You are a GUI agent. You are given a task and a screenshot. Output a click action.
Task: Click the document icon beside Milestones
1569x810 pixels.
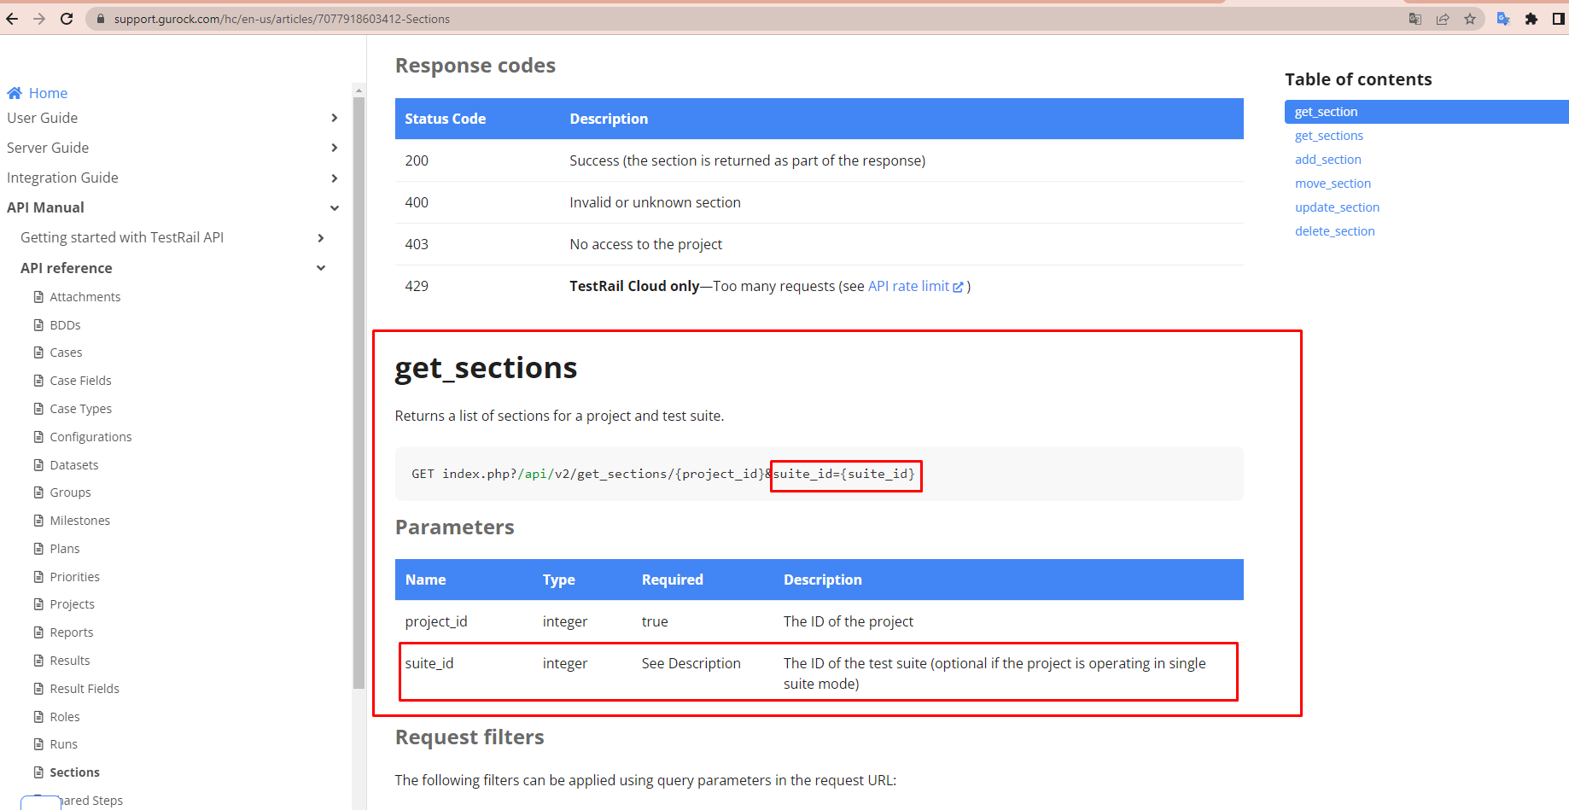pyautogui.click(x=38, y=521)
